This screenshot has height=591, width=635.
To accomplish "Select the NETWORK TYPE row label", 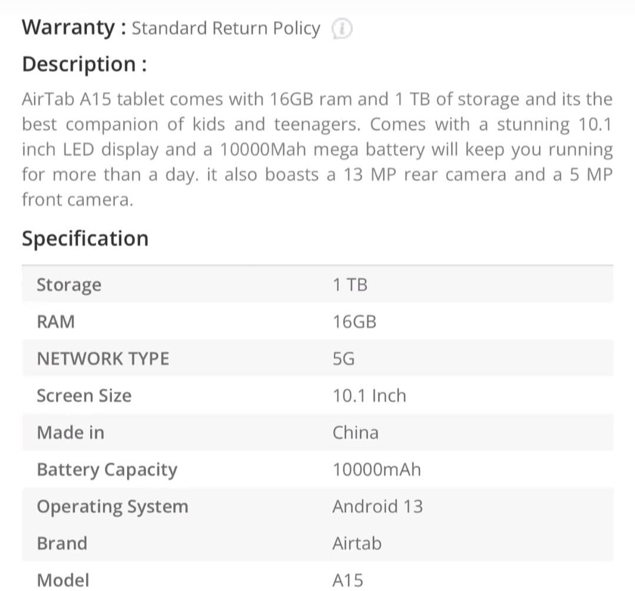I will click(x=103, y=359).
